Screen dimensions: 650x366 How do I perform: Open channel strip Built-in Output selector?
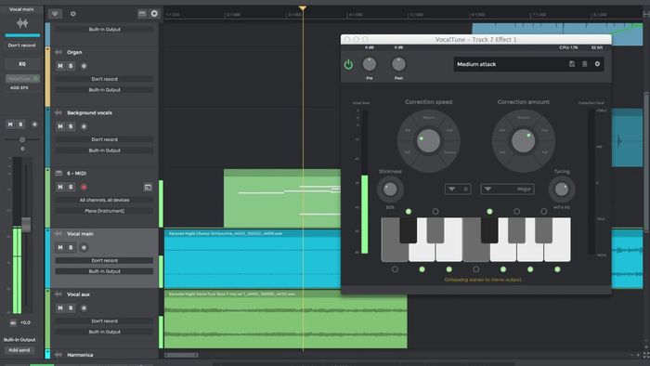(19, 339)
